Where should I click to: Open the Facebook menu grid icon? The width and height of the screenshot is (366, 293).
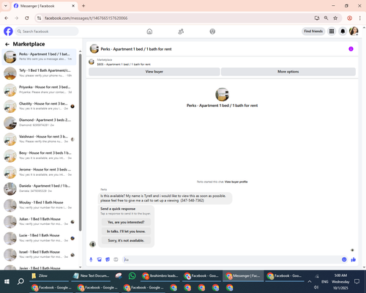332,31
